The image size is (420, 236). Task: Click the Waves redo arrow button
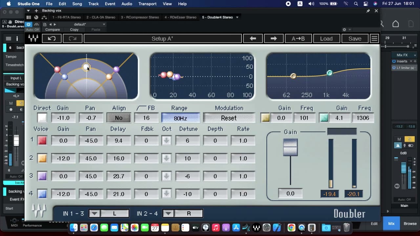[73, 38]
